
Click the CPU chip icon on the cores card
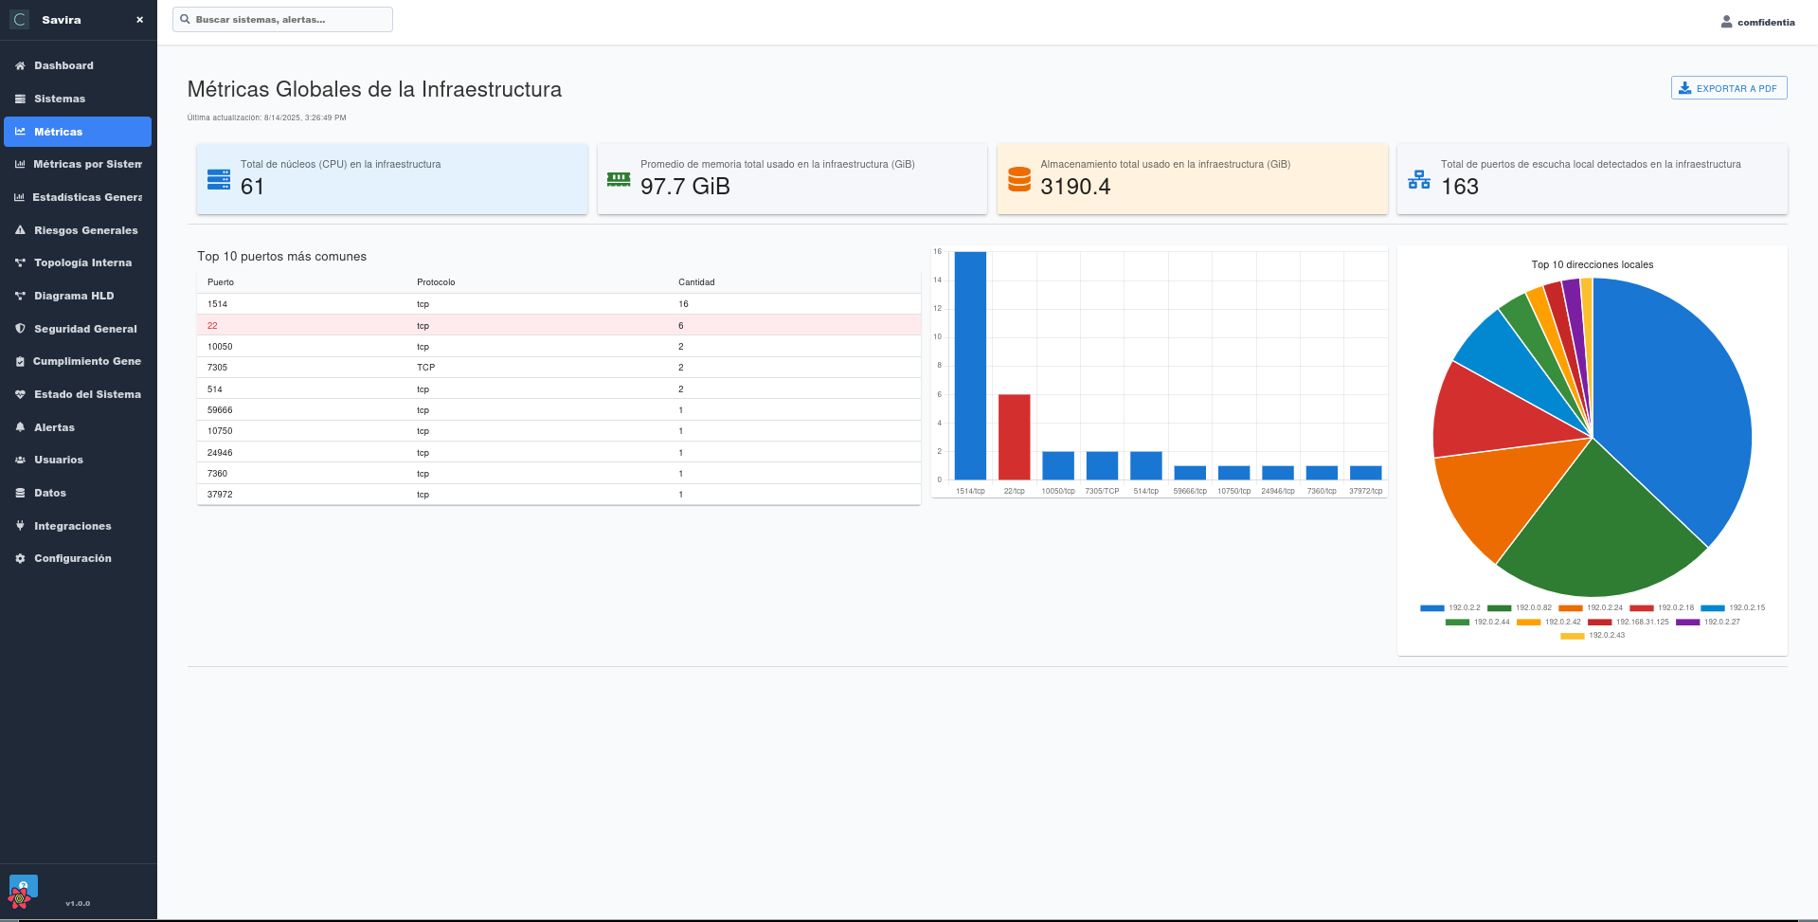click(218, 179)
